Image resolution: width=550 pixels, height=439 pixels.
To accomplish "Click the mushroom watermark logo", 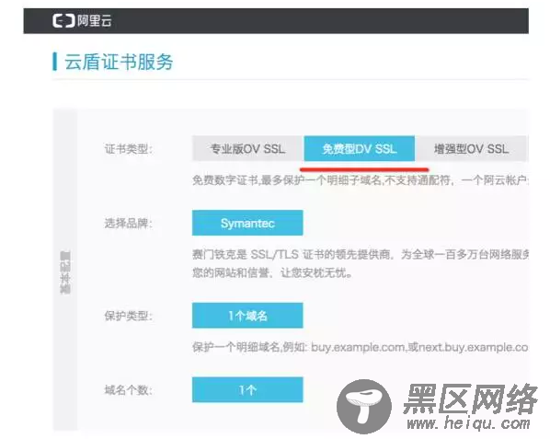I will click(x=363, y=407).
